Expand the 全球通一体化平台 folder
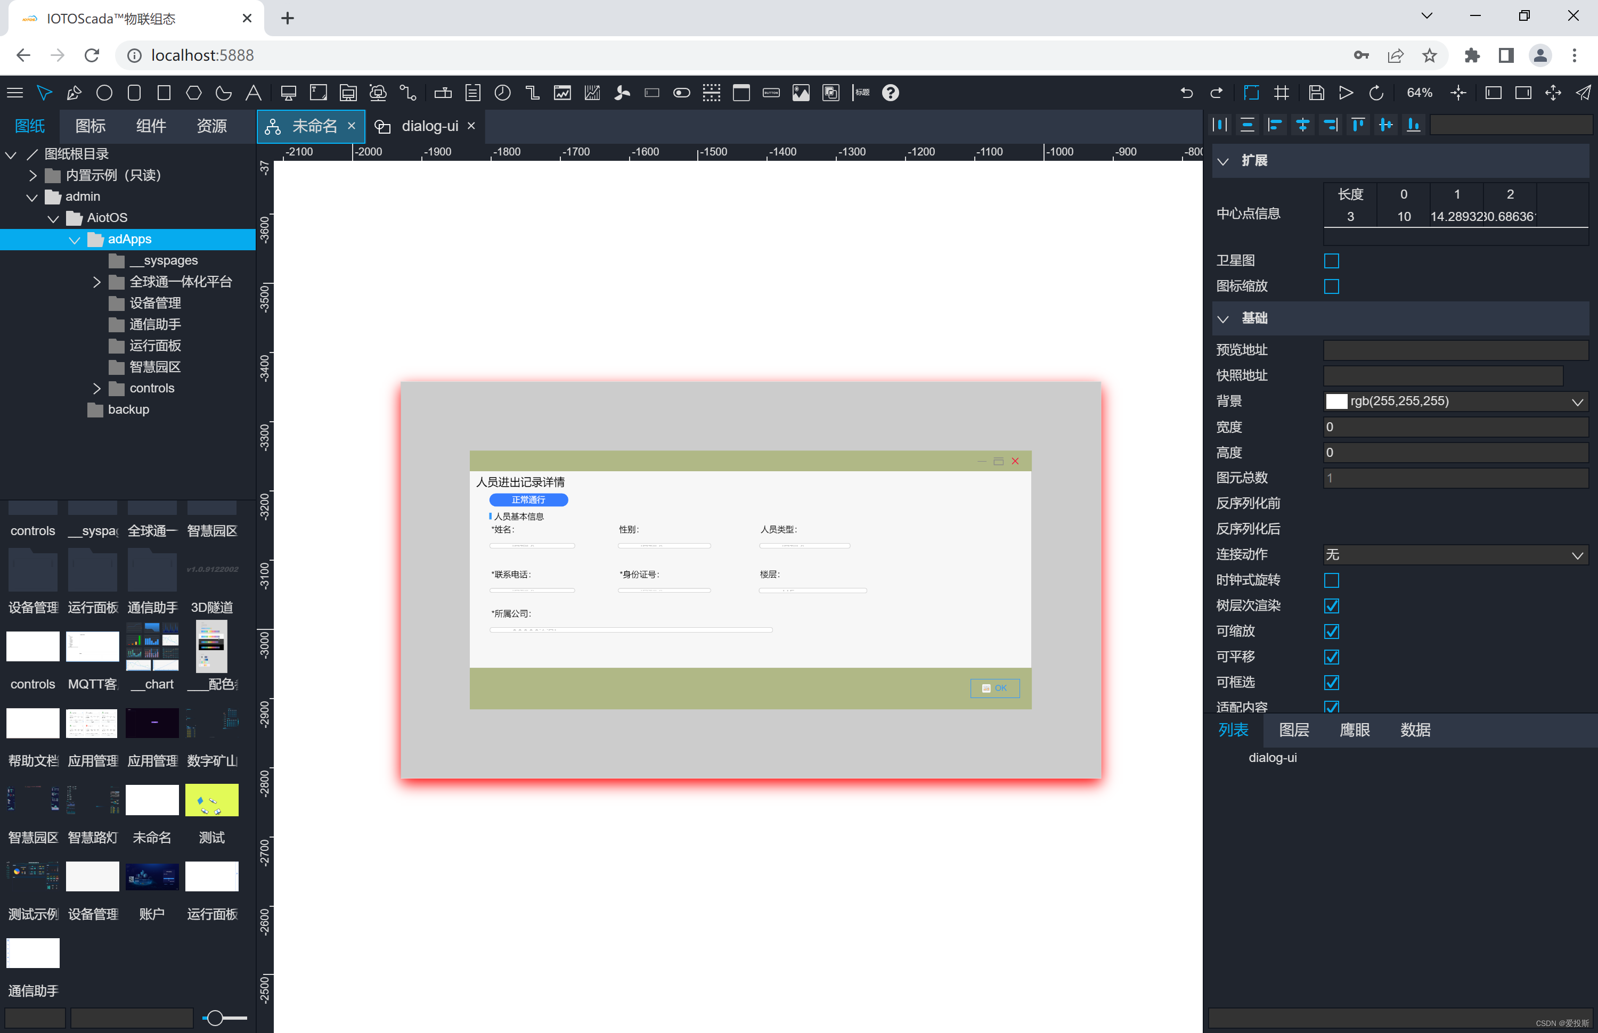This screenshot has width=1598, height=1033. point(96,282)
